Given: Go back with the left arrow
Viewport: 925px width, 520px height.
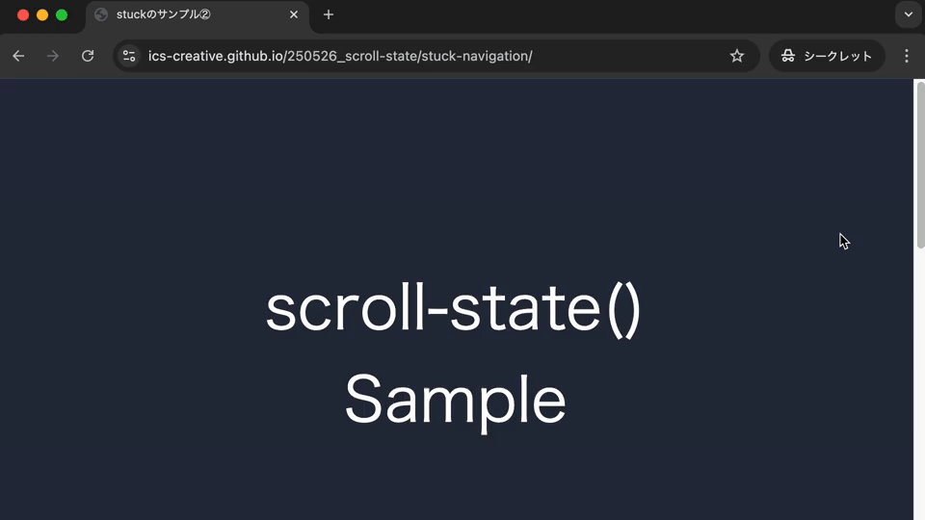Looking at the screenshot, I should point(18,56).
